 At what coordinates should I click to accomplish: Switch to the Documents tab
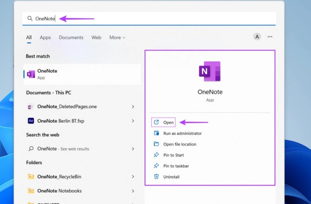click(x=71, y=37)
